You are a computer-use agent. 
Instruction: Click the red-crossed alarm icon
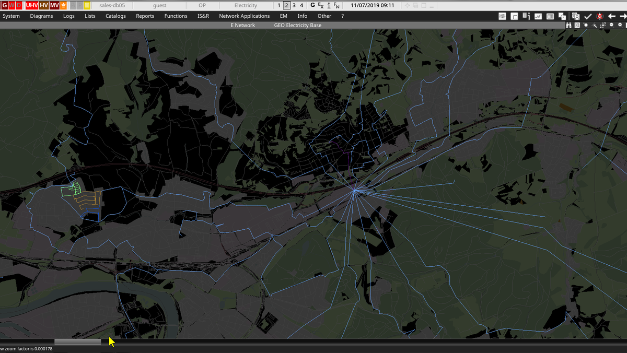[600, 16]
